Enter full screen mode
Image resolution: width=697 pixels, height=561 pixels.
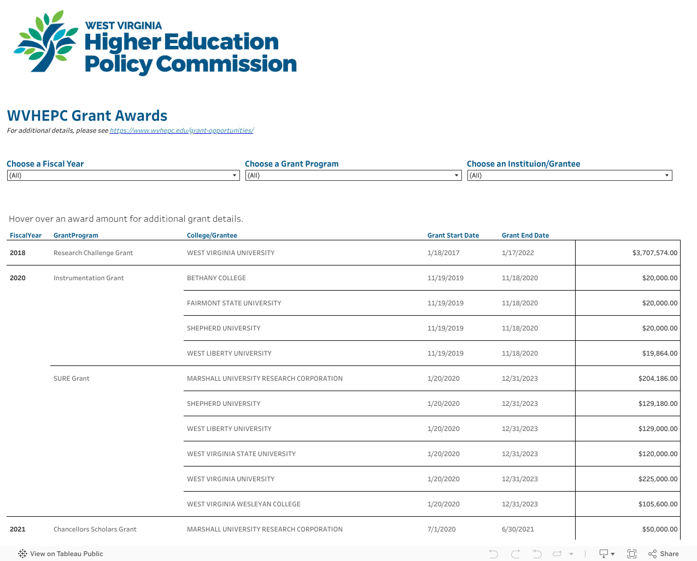[x=632, y=553]
